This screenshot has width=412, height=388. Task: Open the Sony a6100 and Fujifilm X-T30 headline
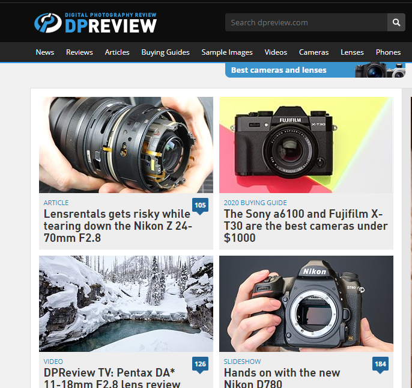point(306,226)
